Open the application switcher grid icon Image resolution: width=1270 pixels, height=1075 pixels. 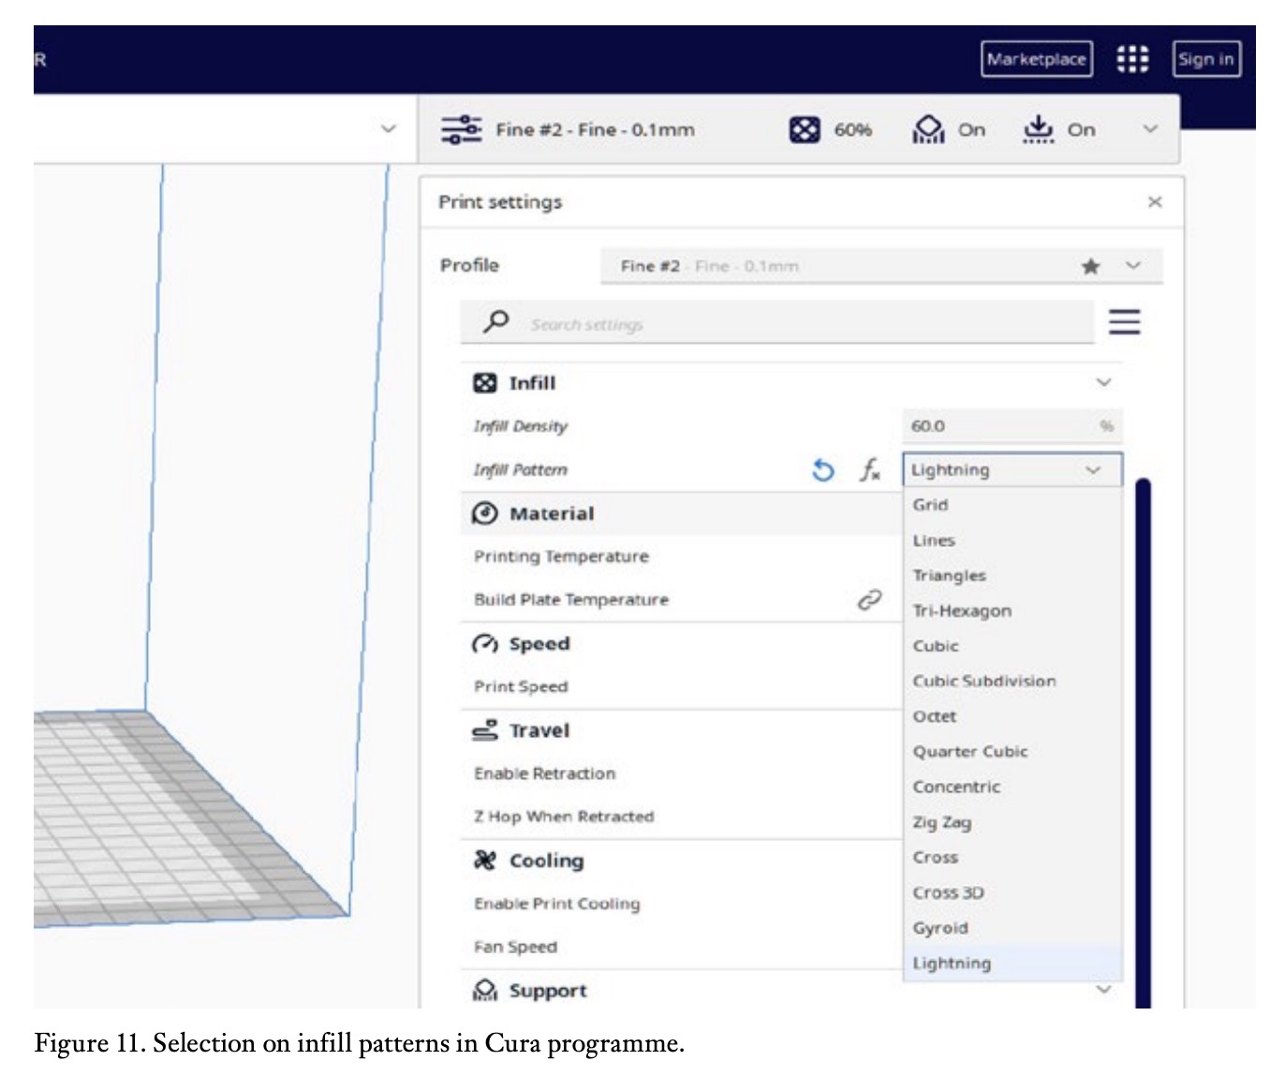click(1132, 59)
